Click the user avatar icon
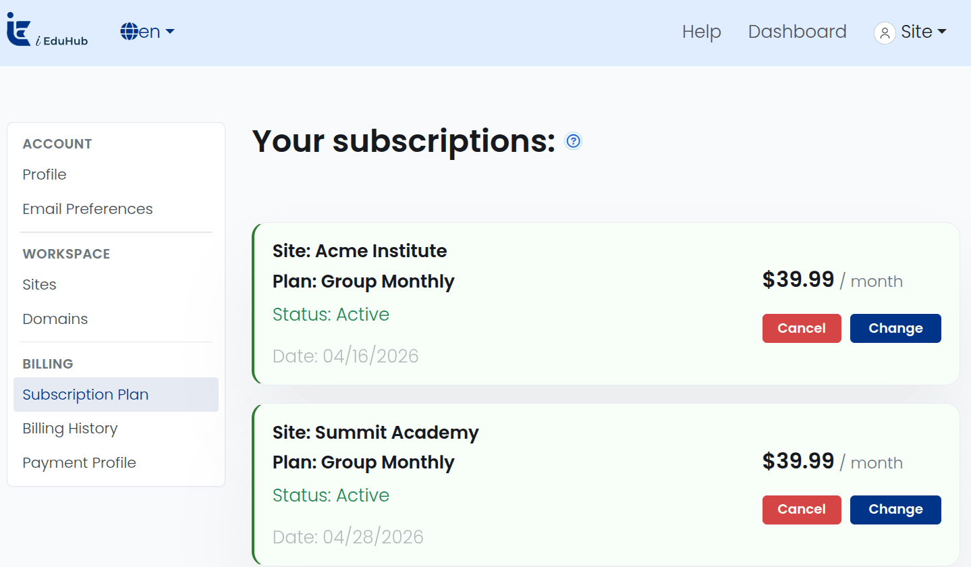 click(x=885, y=32)
